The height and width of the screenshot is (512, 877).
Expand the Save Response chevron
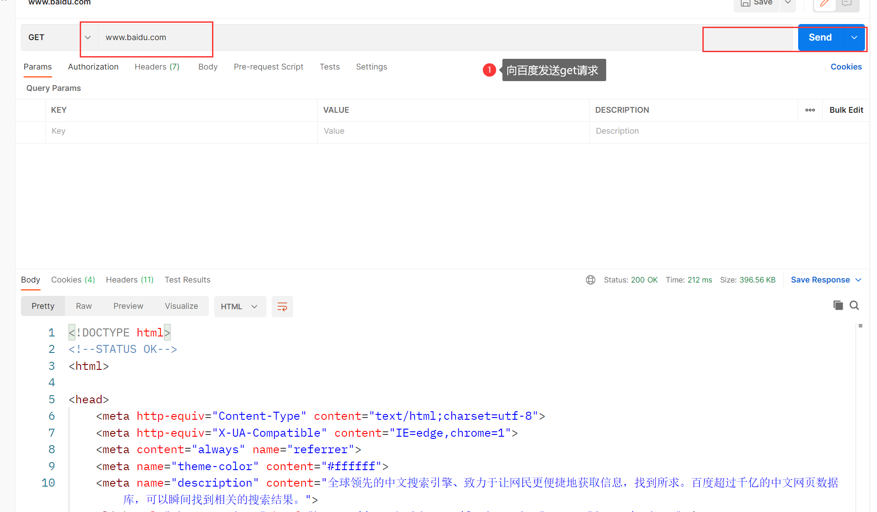point(858,280)
